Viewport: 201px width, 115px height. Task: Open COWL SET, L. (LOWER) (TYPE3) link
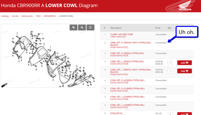pos(127,97)
